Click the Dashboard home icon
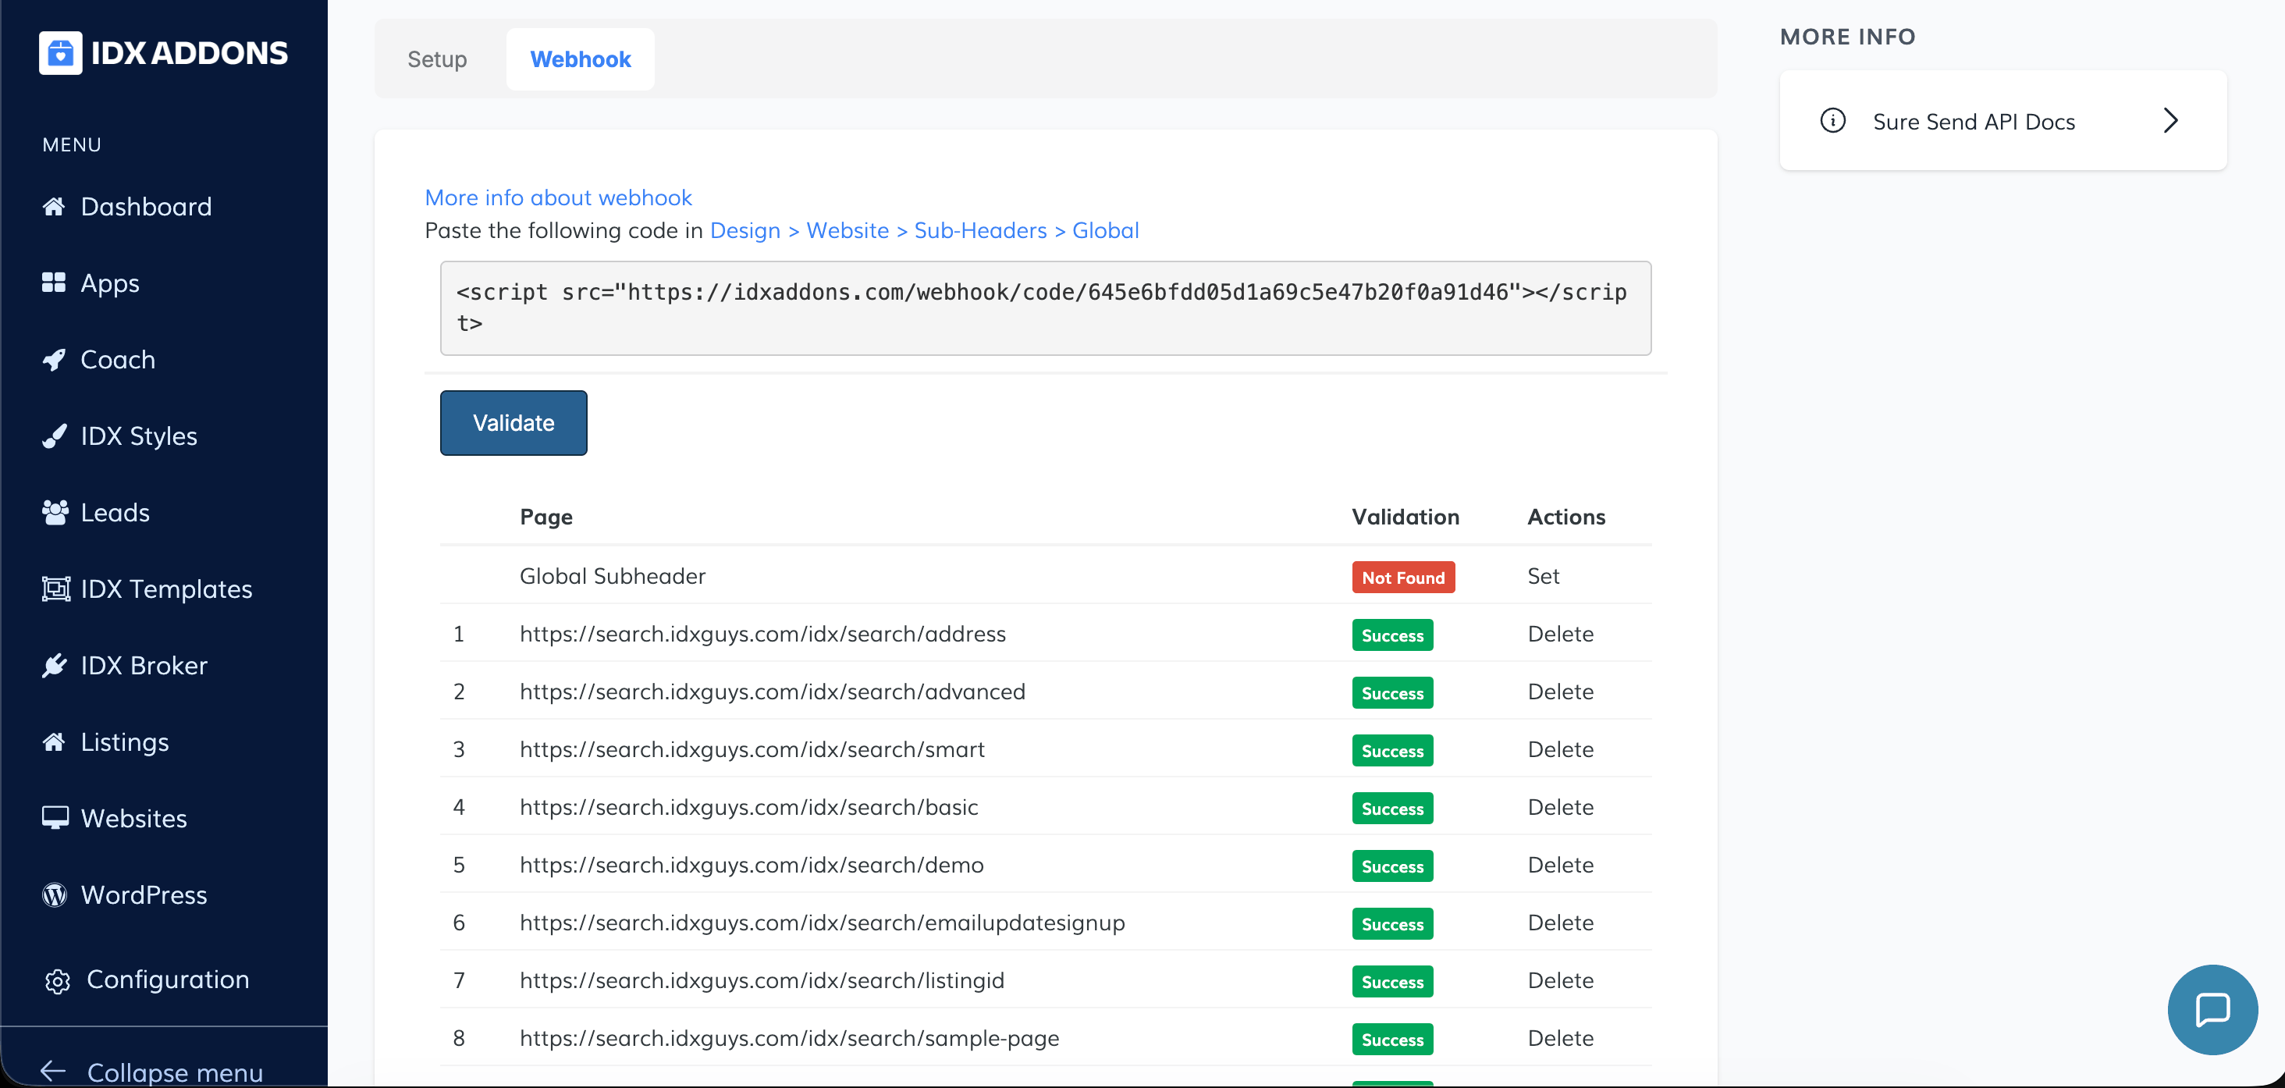The width and height of the screenshot is (2285, 1088). 54,207
